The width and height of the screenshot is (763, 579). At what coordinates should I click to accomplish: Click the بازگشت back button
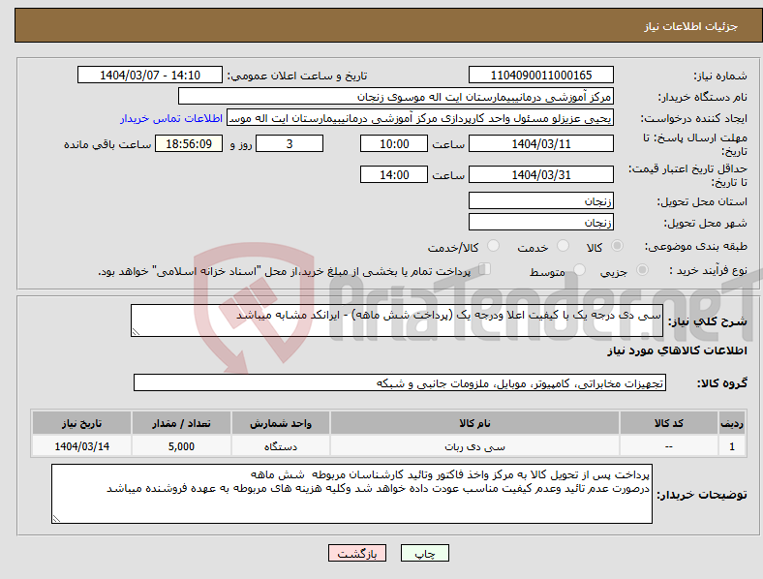(357, 553)
